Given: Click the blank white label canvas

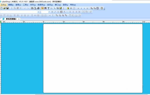Looking at the screenshot, I should (x=93, y=58).
